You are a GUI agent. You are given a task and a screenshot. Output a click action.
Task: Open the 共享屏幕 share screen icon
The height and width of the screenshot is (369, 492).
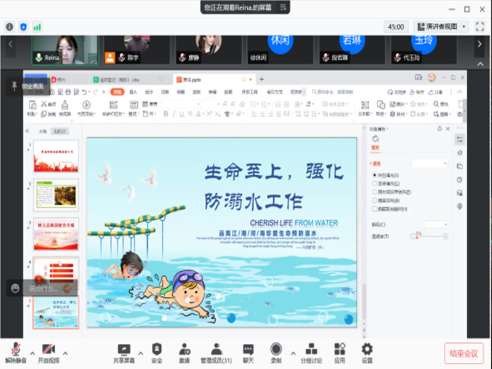click(124, 349)
